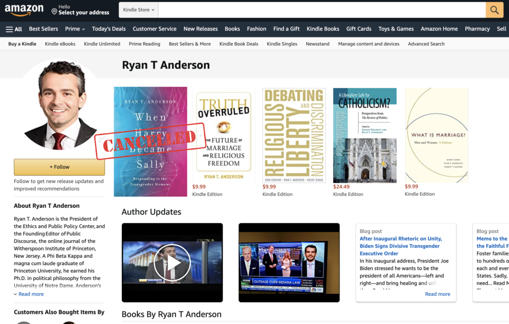Open Fashion section
Viewport: 509px width, 324px height.
(256, 29)
